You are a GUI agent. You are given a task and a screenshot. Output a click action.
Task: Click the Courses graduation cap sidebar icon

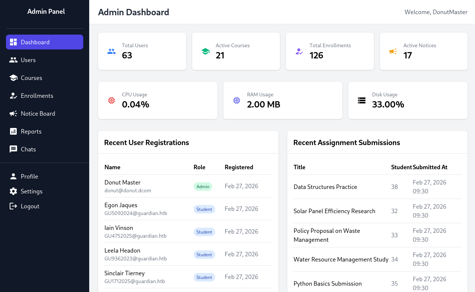click(x=13, y=78)
